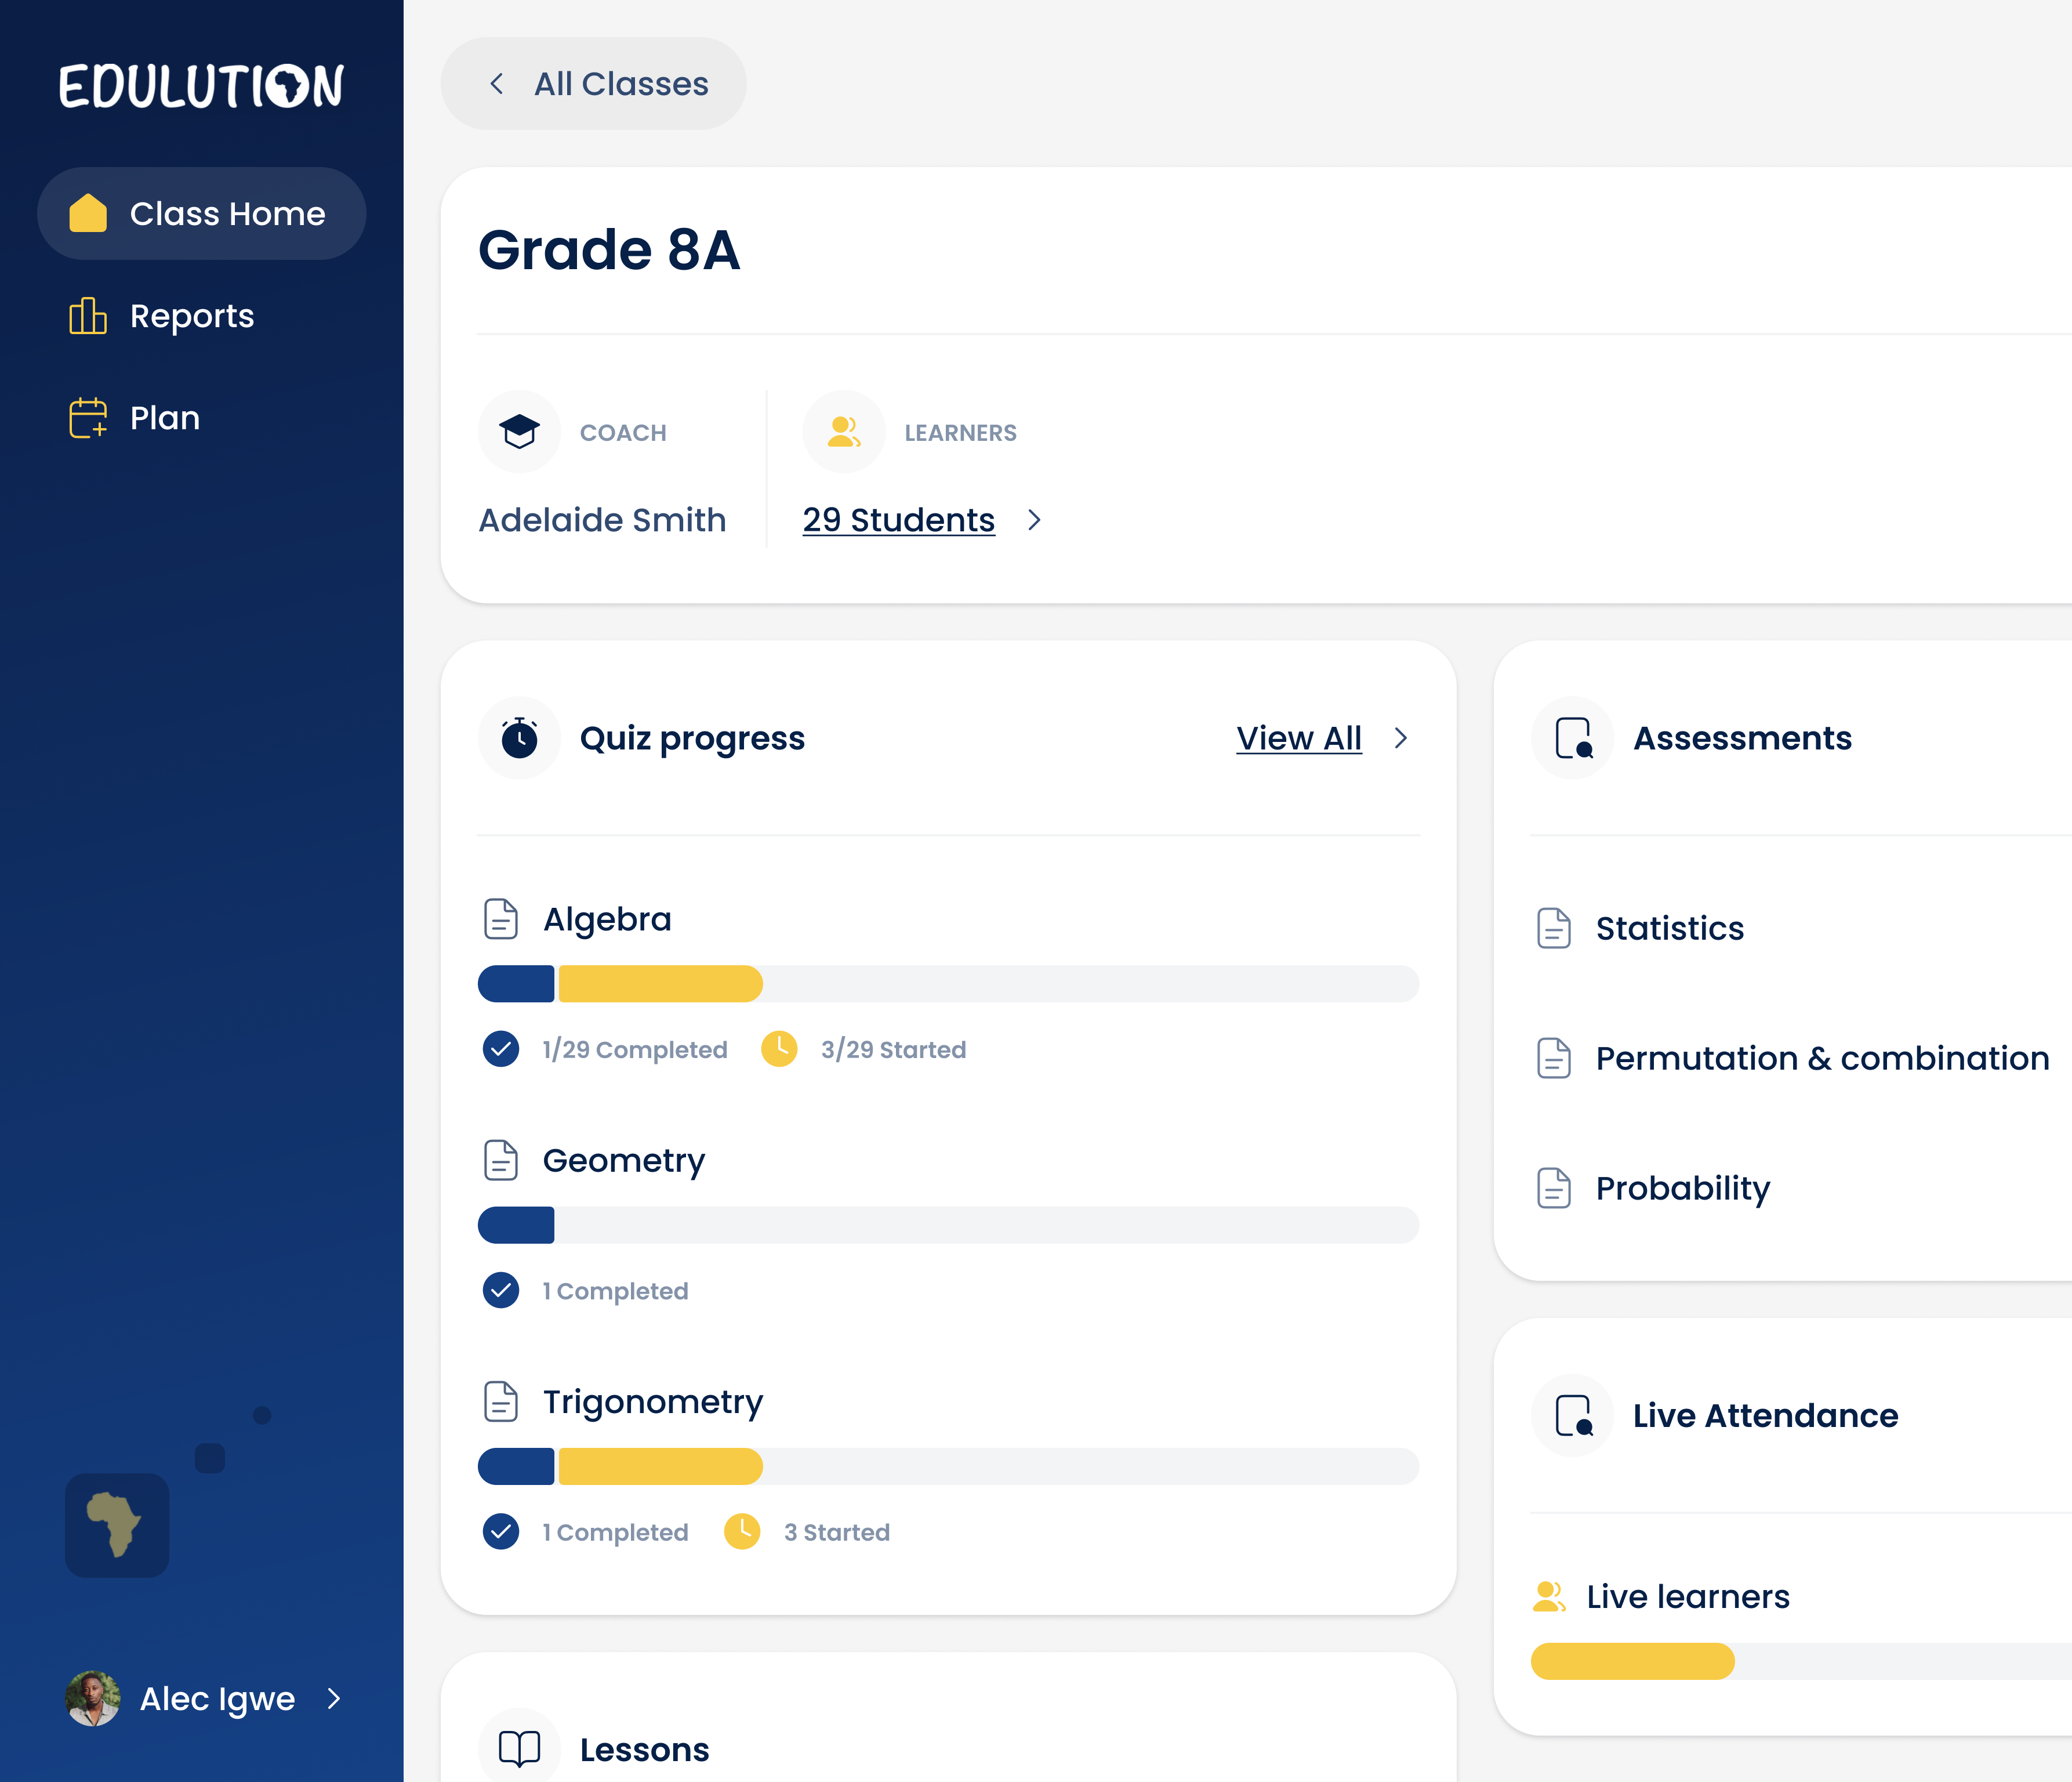The width and height of the screenshot is (2072, 1782).
Task: Open the 29 Students link
Action: (898, 520)
